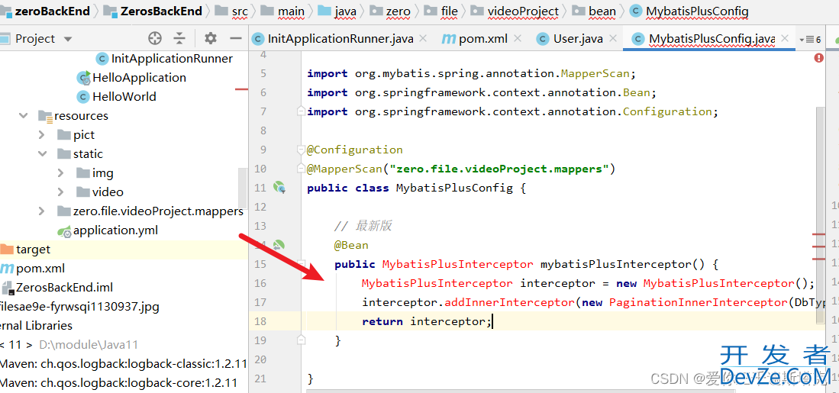The width and height of the screenshot is (839, 393).
Task: Expand zero.file.videoProject.mappers folder chevron
Action: point(42,211)
